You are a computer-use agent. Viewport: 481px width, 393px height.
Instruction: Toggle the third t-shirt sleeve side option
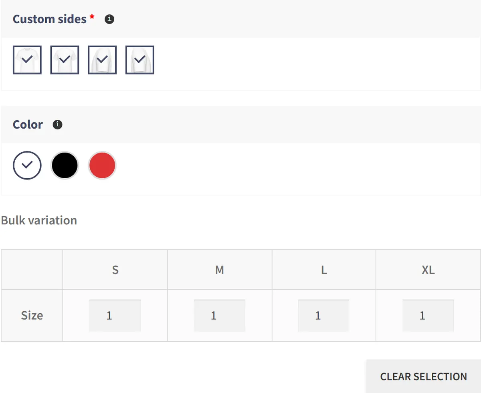[102, 60]
